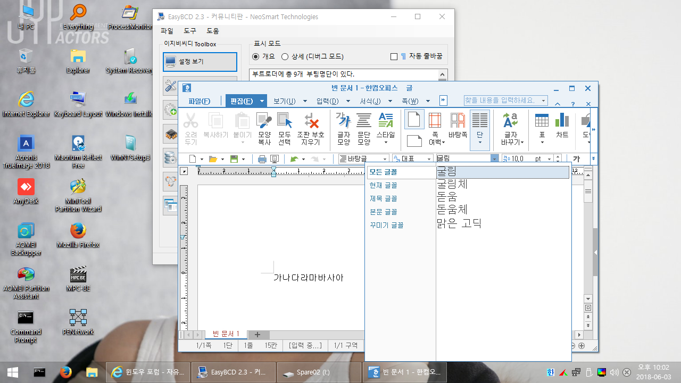Screen dimensions: 681x383
Task: Choose 맑은 고딕 from the font list
Action: tap(503, 223)
